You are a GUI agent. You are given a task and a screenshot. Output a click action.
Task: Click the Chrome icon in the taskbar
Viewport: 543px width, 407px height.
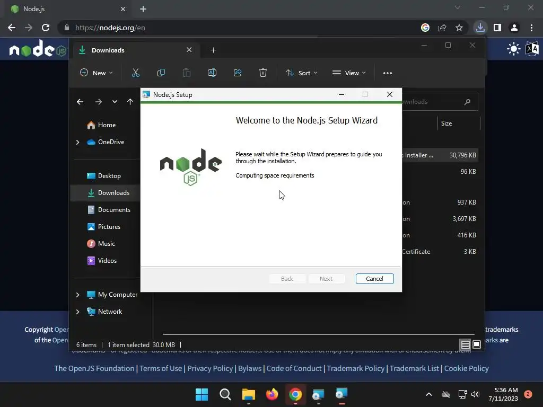pyautogui.click(x=295, y=394)
